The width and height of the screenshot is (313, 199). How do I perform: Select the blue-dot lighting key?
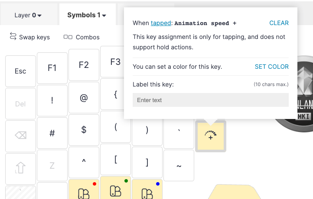coord(147,189)
